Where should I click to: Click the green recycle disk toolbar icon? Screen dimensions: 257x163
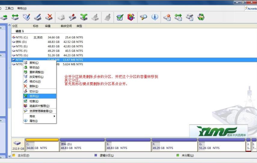[201, 17]
